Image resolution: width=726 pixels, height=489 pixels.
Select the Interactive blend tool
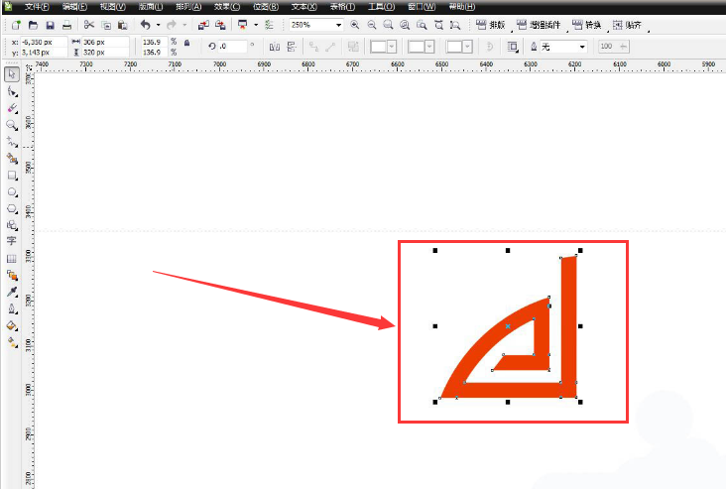click(x=12, y=276)
